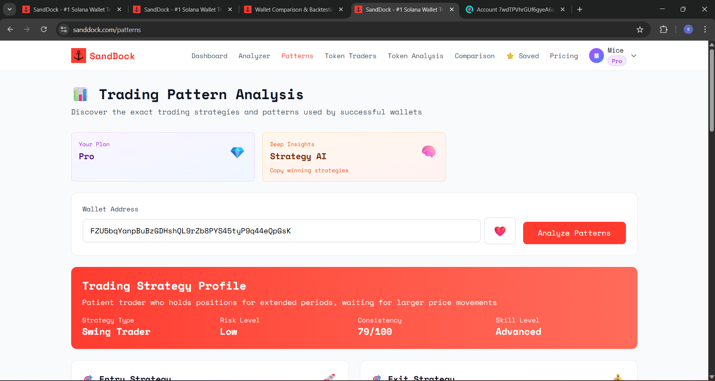
Task: Switch to the Wallet Comparison & Backtesting tab
Action: 294,9
